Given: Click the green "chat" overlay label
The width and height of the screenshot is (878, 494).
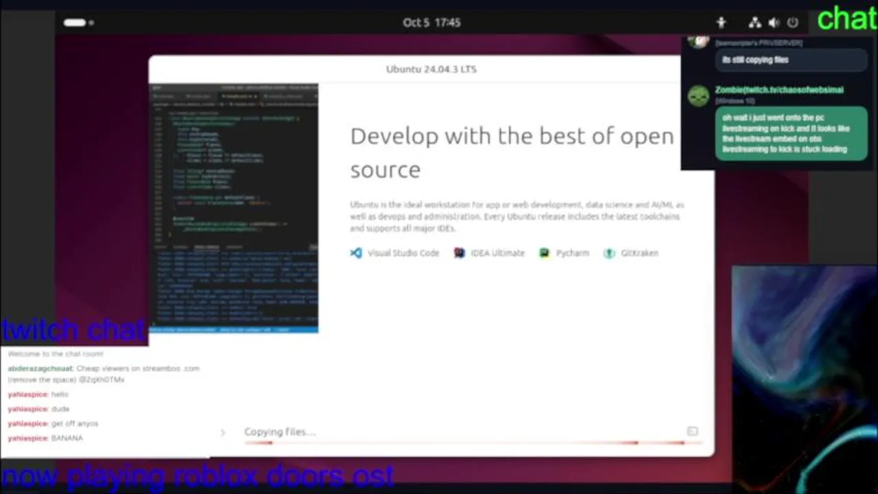Looking at the screenshot, I should [x=847, y=19].
